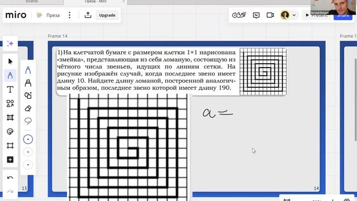Select the smart drawing shapes tool

[28, 95]
